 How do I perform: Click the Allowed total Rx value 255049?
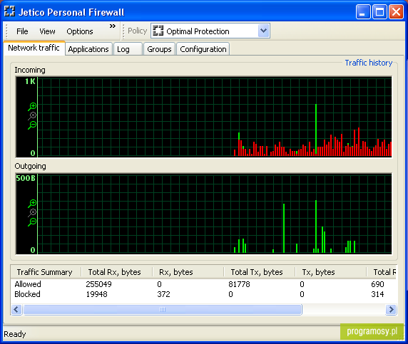(x=98, y=284)
